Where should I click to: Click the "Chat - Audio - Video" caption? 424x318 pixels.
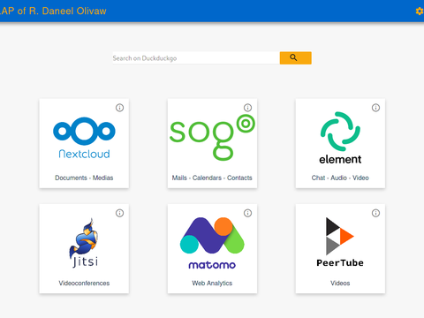click(340, 178)
